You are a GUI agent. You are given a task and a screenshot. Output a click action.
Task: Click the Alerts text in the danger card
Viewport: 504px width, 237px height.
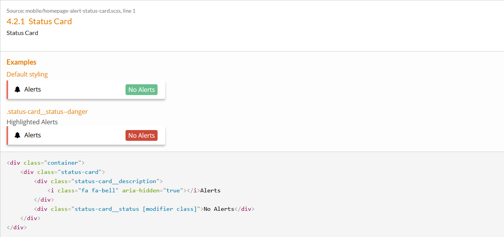click(32, 135)
